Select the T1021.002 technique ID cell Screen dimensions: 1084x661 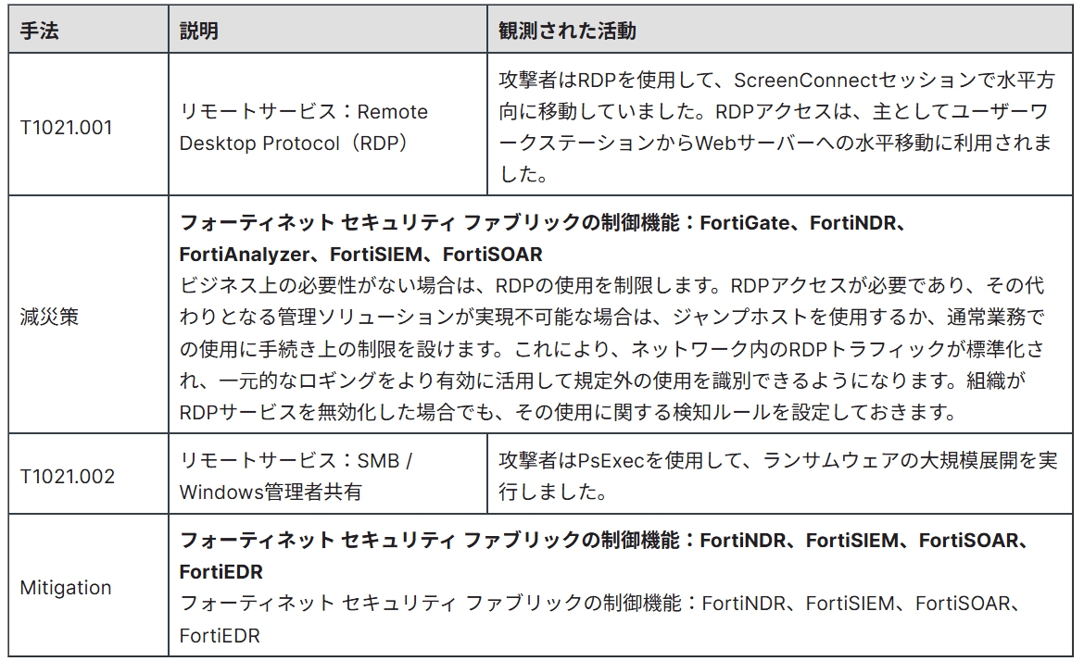tap(68, 476)
